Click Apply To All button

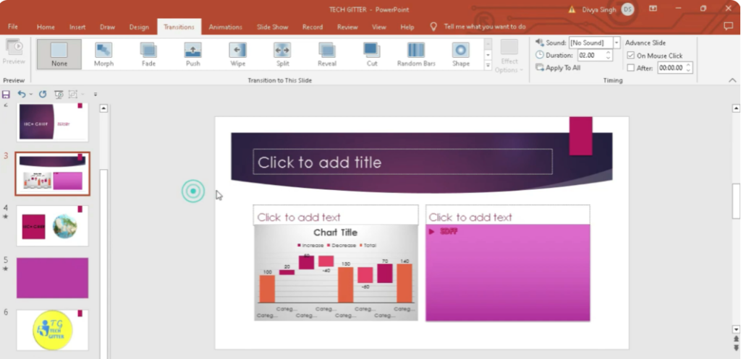click(x=558, y=68)
